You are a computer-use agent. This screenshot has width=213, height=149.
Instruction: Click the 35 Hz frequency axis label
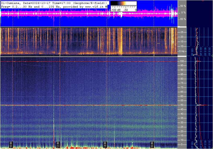pos(182,118)
